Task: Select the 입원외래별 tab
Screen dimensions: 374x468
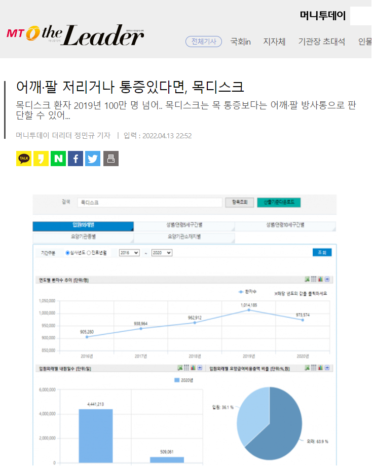Action: 83,226
